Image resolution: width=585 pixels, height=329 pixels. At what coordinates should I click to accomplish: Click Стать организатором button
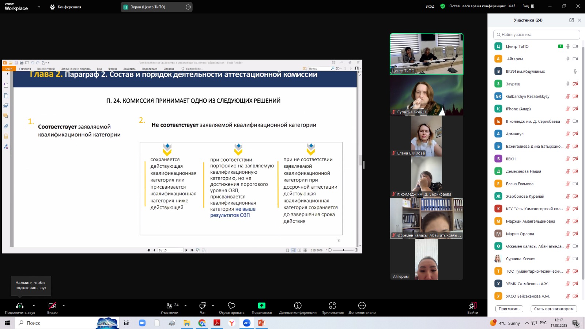(x=554, y=309)
